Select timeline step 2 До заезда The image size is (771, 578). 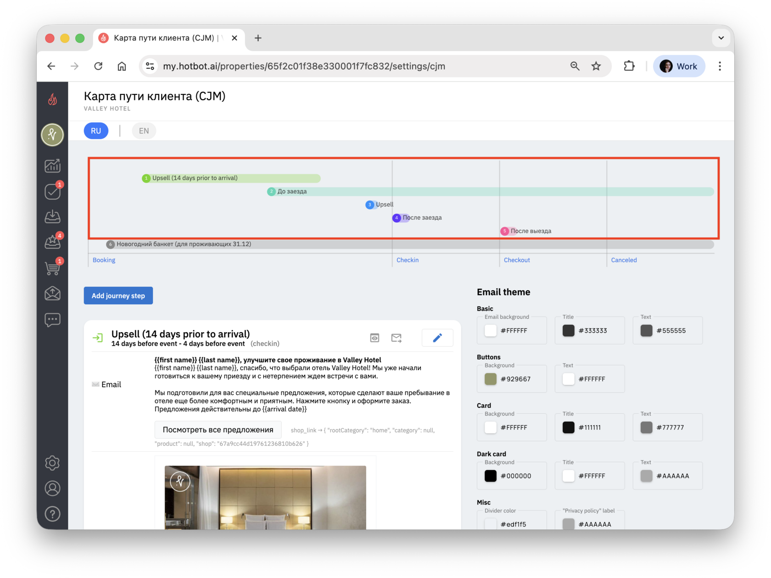coord(491,191)
